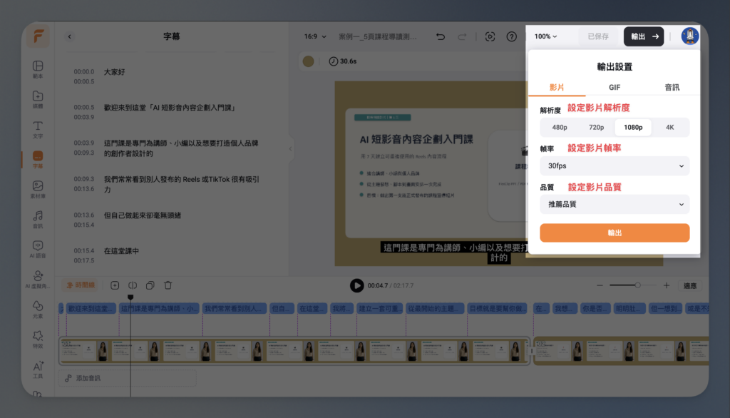730x418 pixels.
Task: Open the 素材庫 stock library panel
Action: (x=38, y=189)
